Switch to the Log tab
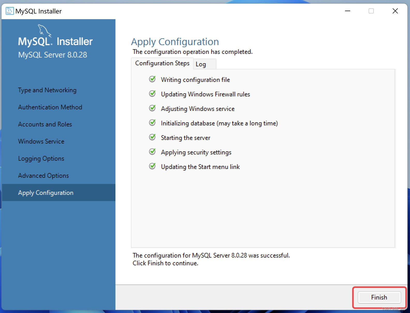The height and width of the screenshot is (313, 410). pyautogui.click(x=204, y=64)
